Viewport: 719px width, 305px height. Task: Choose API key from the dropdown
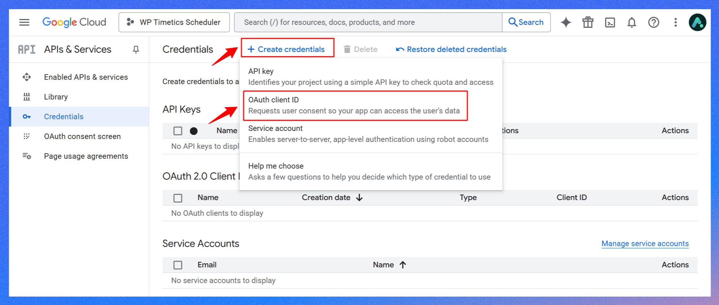tap(371, 77)
